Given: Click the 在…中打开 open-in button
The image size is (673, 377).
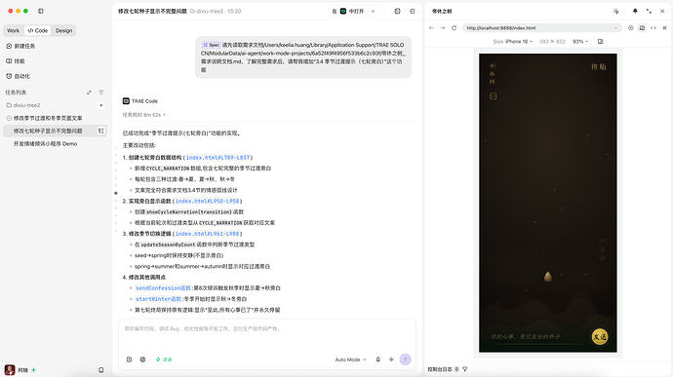Looking at the screenshot, I should point(348,11).
